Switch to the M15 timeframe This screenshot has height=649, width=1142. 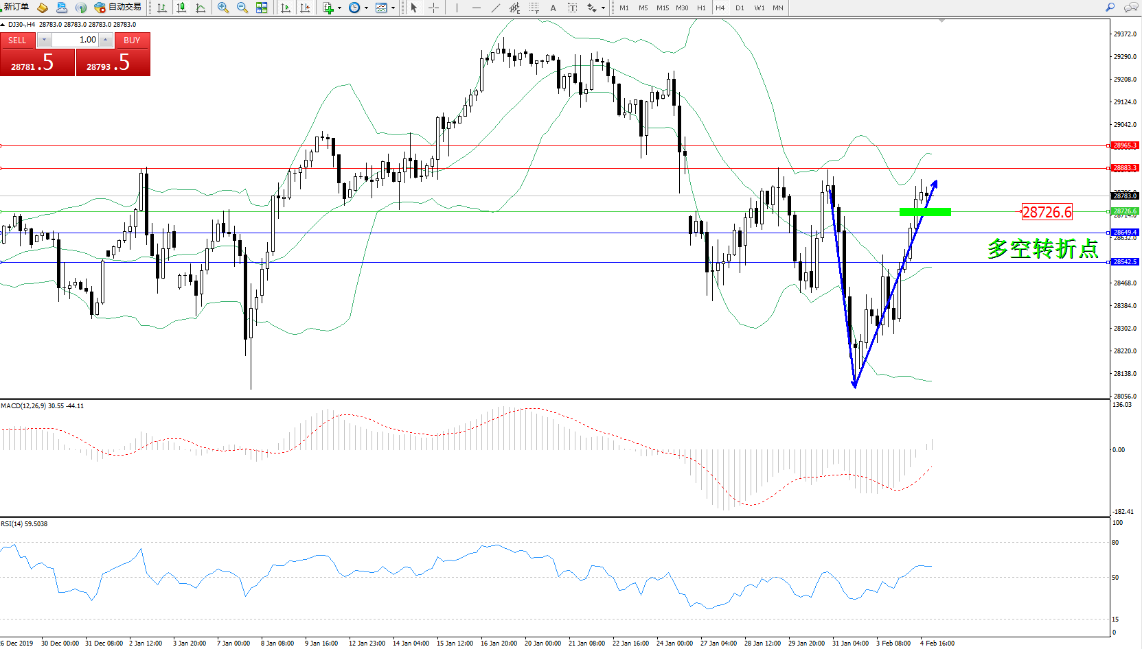(662, 8)
